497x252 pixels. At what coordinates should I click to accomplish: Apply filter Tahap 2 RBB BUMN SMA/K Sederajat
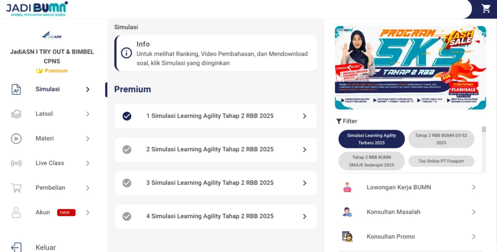point(371,161)
